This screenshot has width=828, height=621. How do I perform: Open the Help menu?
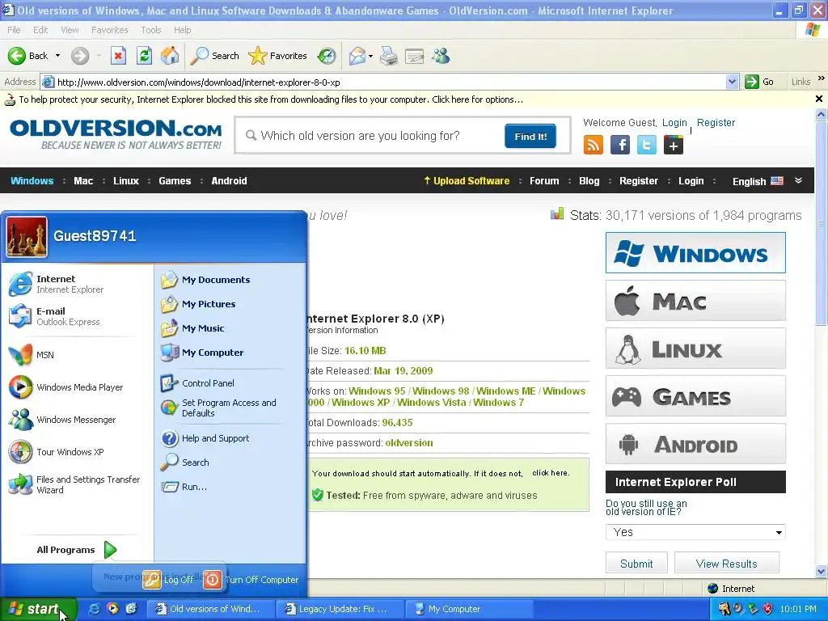point(182,30)
